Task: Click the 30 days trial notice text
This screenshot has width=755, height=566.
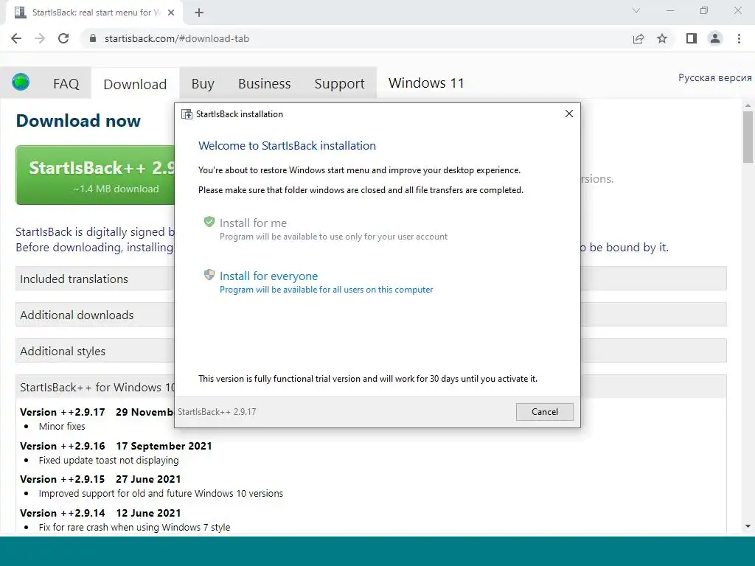Action: (368, 379)
